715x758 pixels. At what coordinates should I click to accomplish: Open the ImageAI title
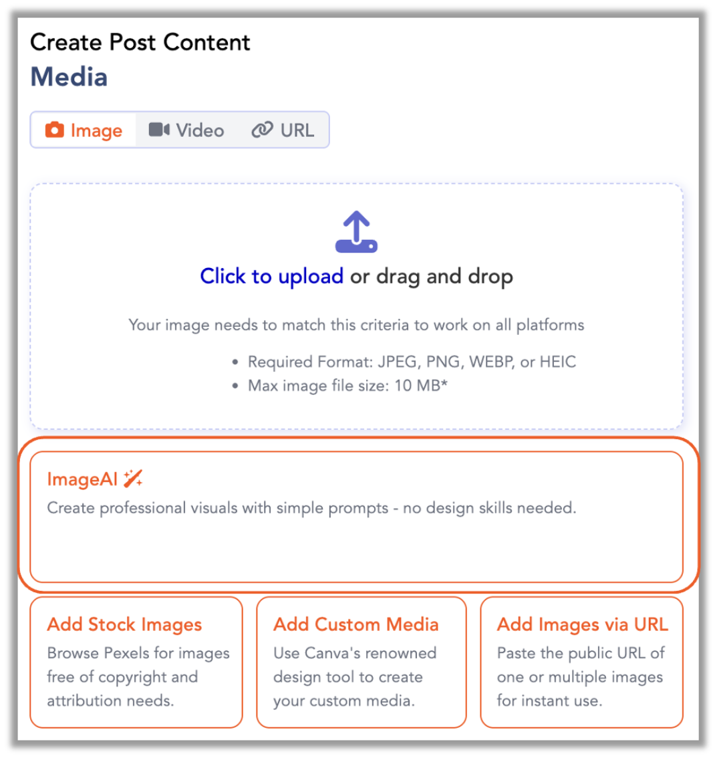coord(82,479)
